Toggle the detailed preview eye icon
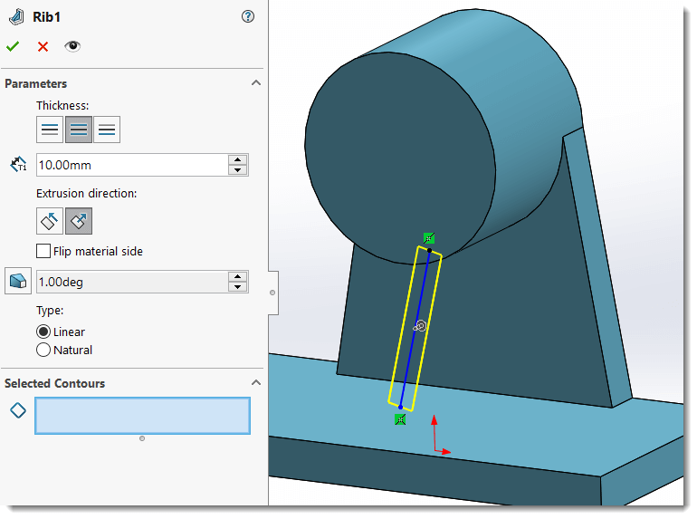 coord(72,47)
